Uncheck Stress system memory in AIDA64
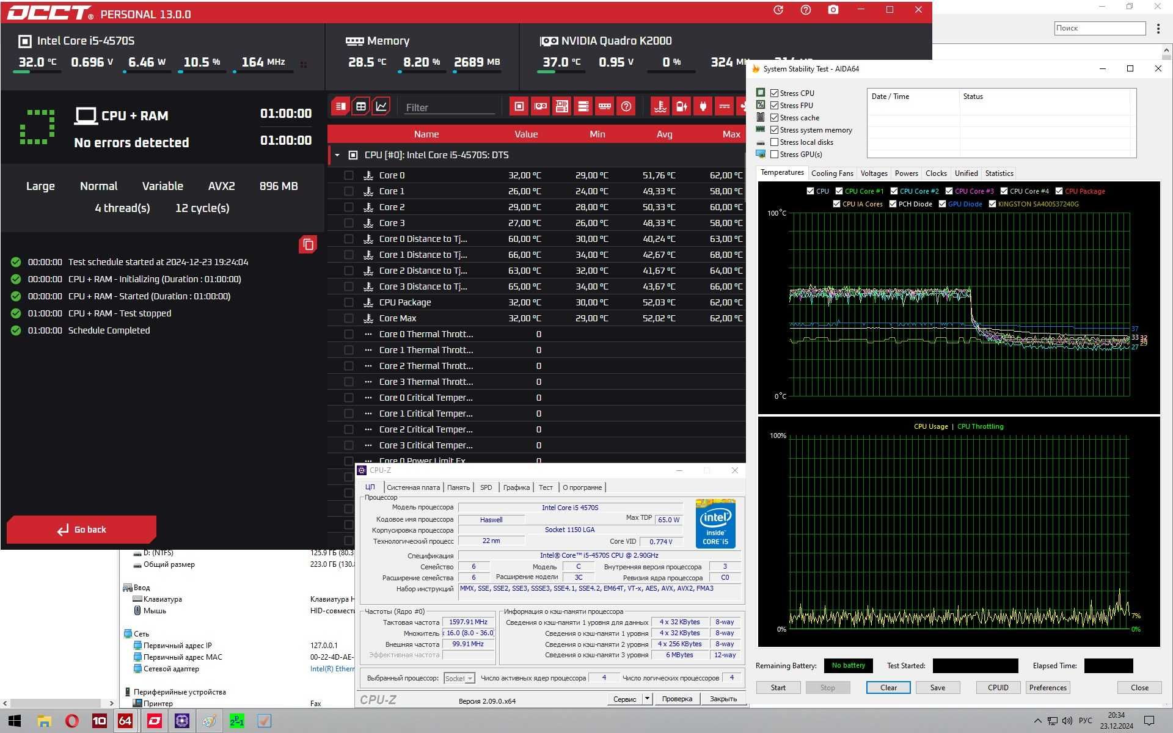The image size is (1173, 733). pyautogui.click(x=774, y=129)
